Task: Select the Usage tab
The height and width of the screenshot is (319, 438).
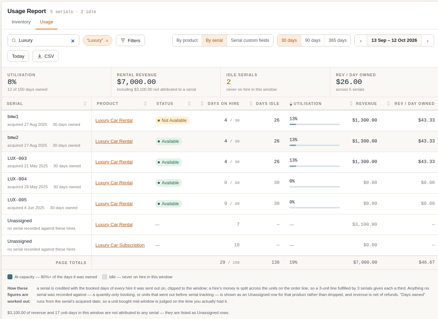Action: click(x=46, y=22)
